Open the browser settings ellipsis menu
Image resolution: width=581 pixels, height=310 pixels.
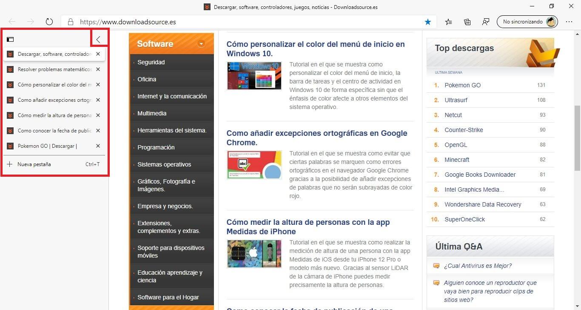coord(569,22)
